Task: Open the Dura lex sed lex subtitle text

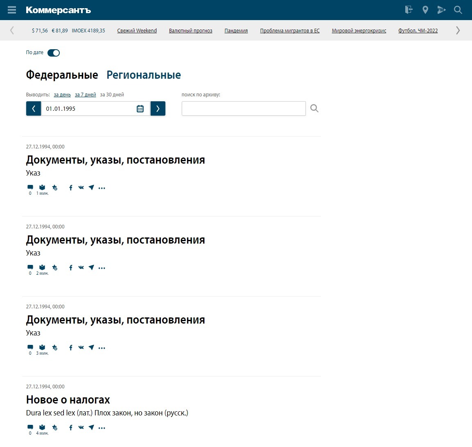Action: tap(107, 413)
